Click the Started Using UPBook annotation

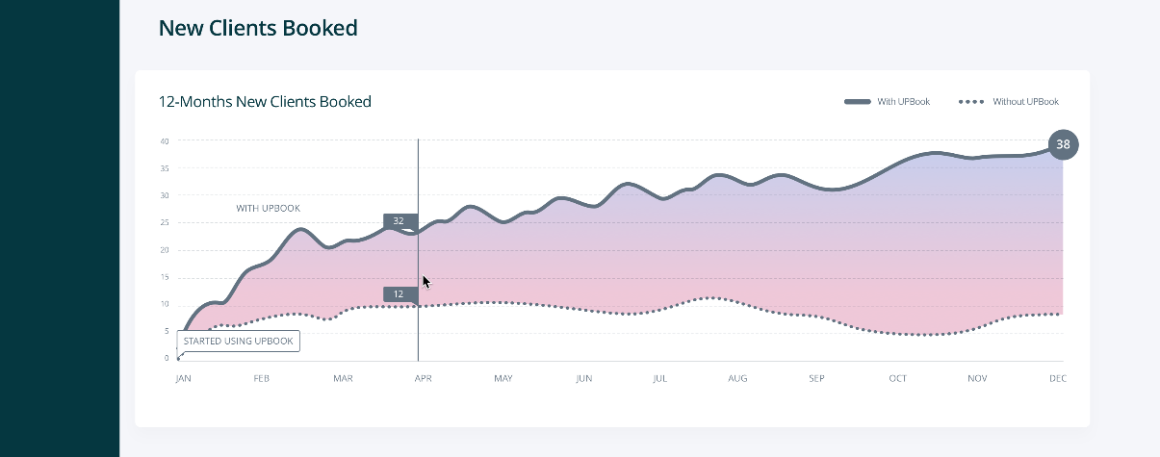239,341
